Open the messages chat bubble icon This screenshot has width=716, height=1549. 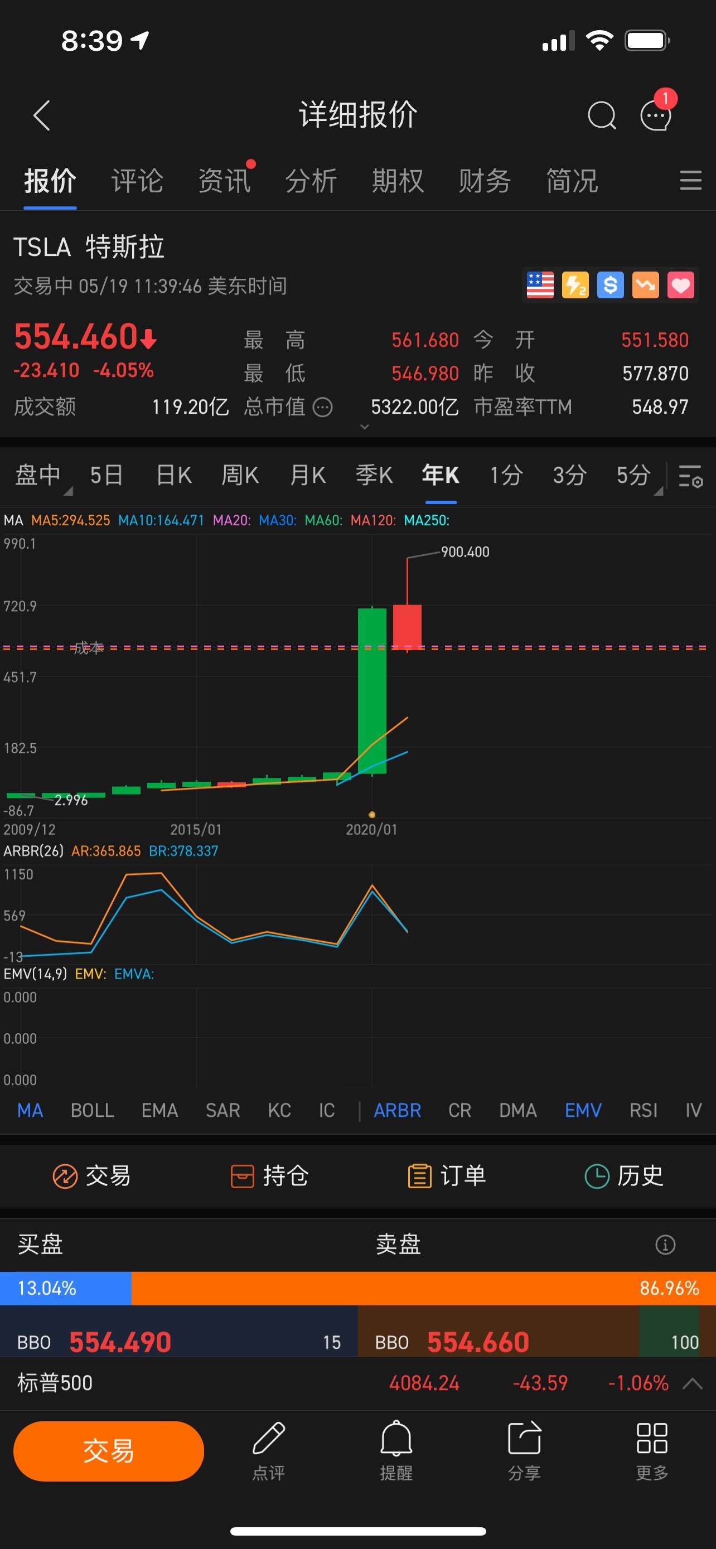click(x=656, y=115)
